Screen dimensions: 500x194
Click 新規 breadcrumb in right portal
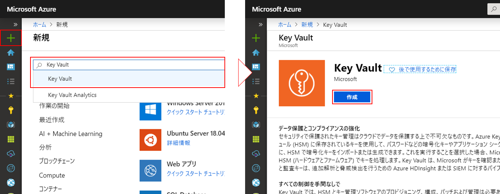[307, 25]
